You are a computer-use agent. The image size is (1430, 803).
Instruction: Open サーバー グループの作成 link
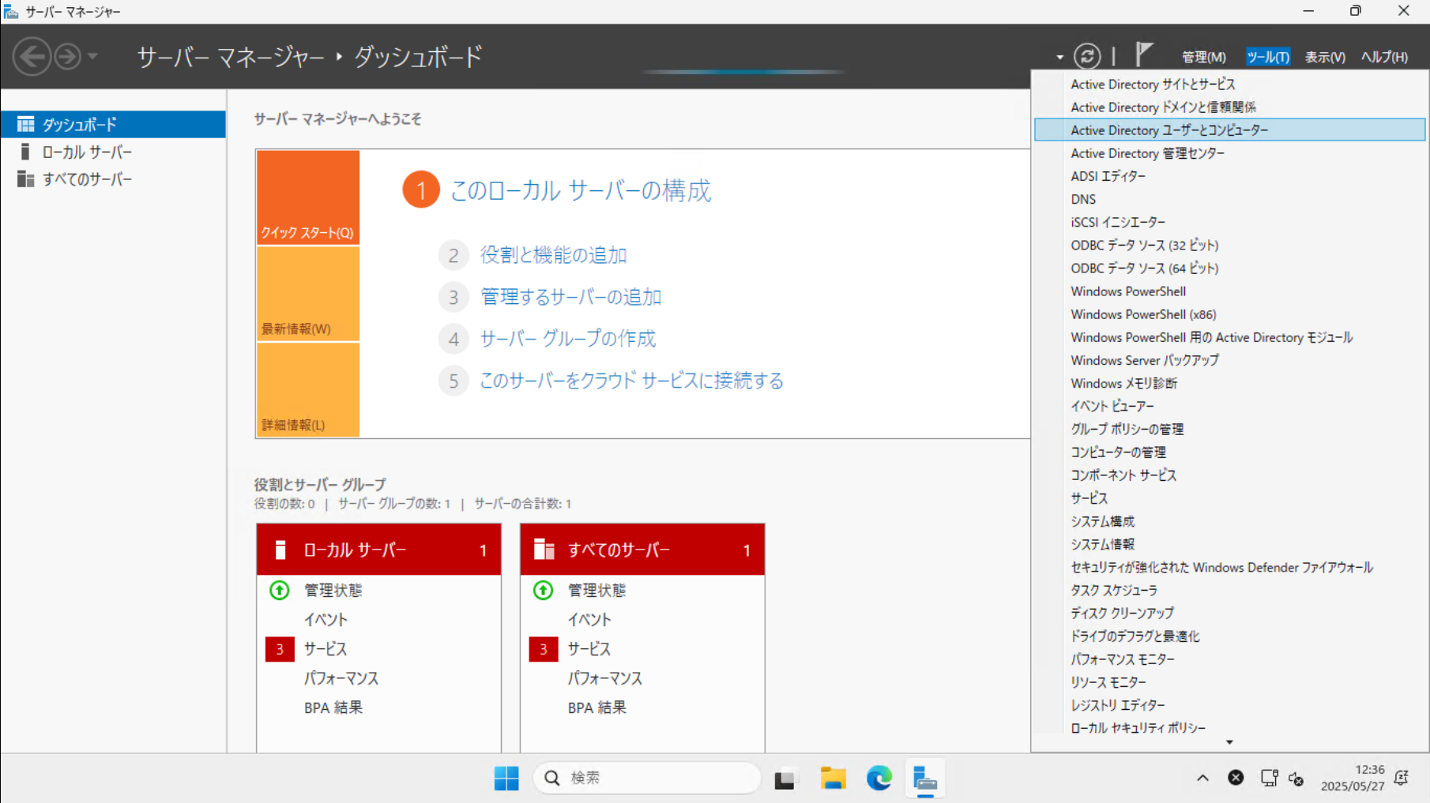pos(567,339)
